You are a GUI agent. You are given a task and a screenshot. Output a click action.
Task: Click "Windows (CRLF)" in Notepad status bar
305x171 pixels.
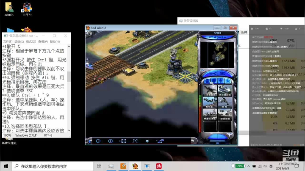tap(26, 135)
